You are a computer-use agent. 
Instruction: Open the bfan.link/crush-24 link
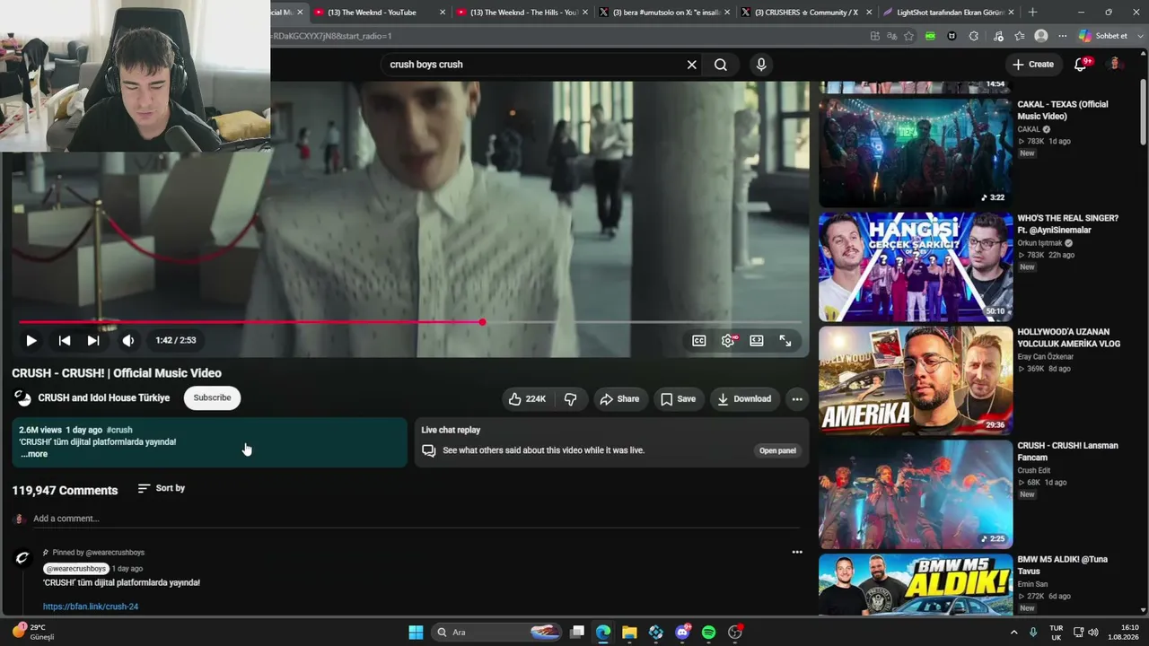point(91,607)
